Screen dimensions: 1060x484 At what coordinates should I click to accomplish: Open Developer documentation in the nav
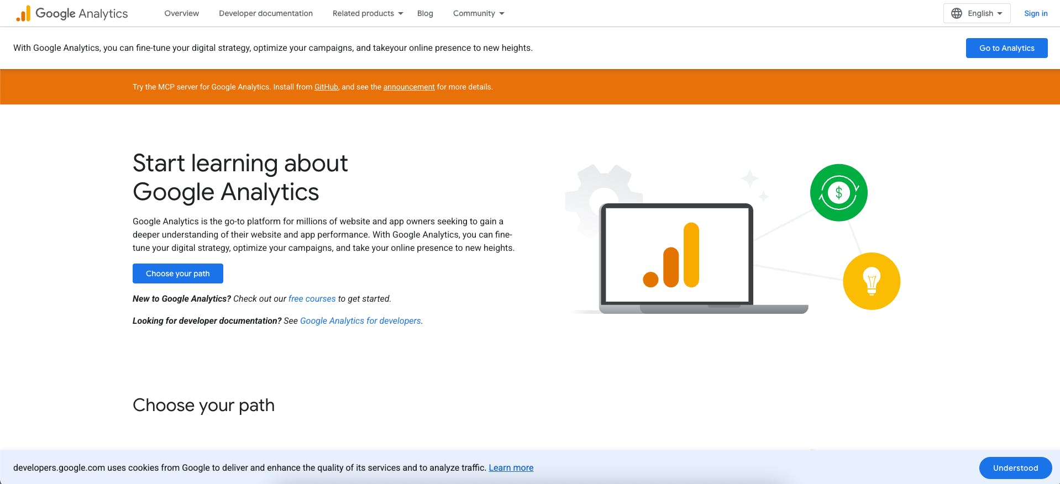[x=266, y=13]
